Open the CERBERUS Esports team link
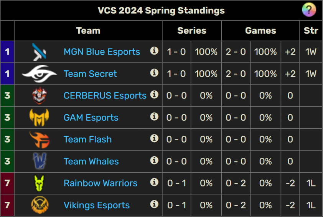This screenshot has height=217, width=323. (105, 96)
